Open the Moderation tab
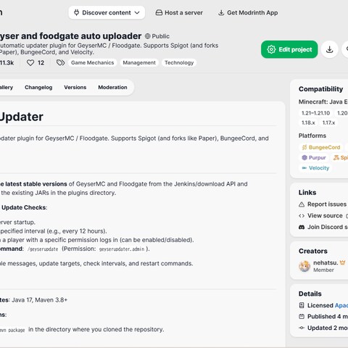 pos(112,87)
